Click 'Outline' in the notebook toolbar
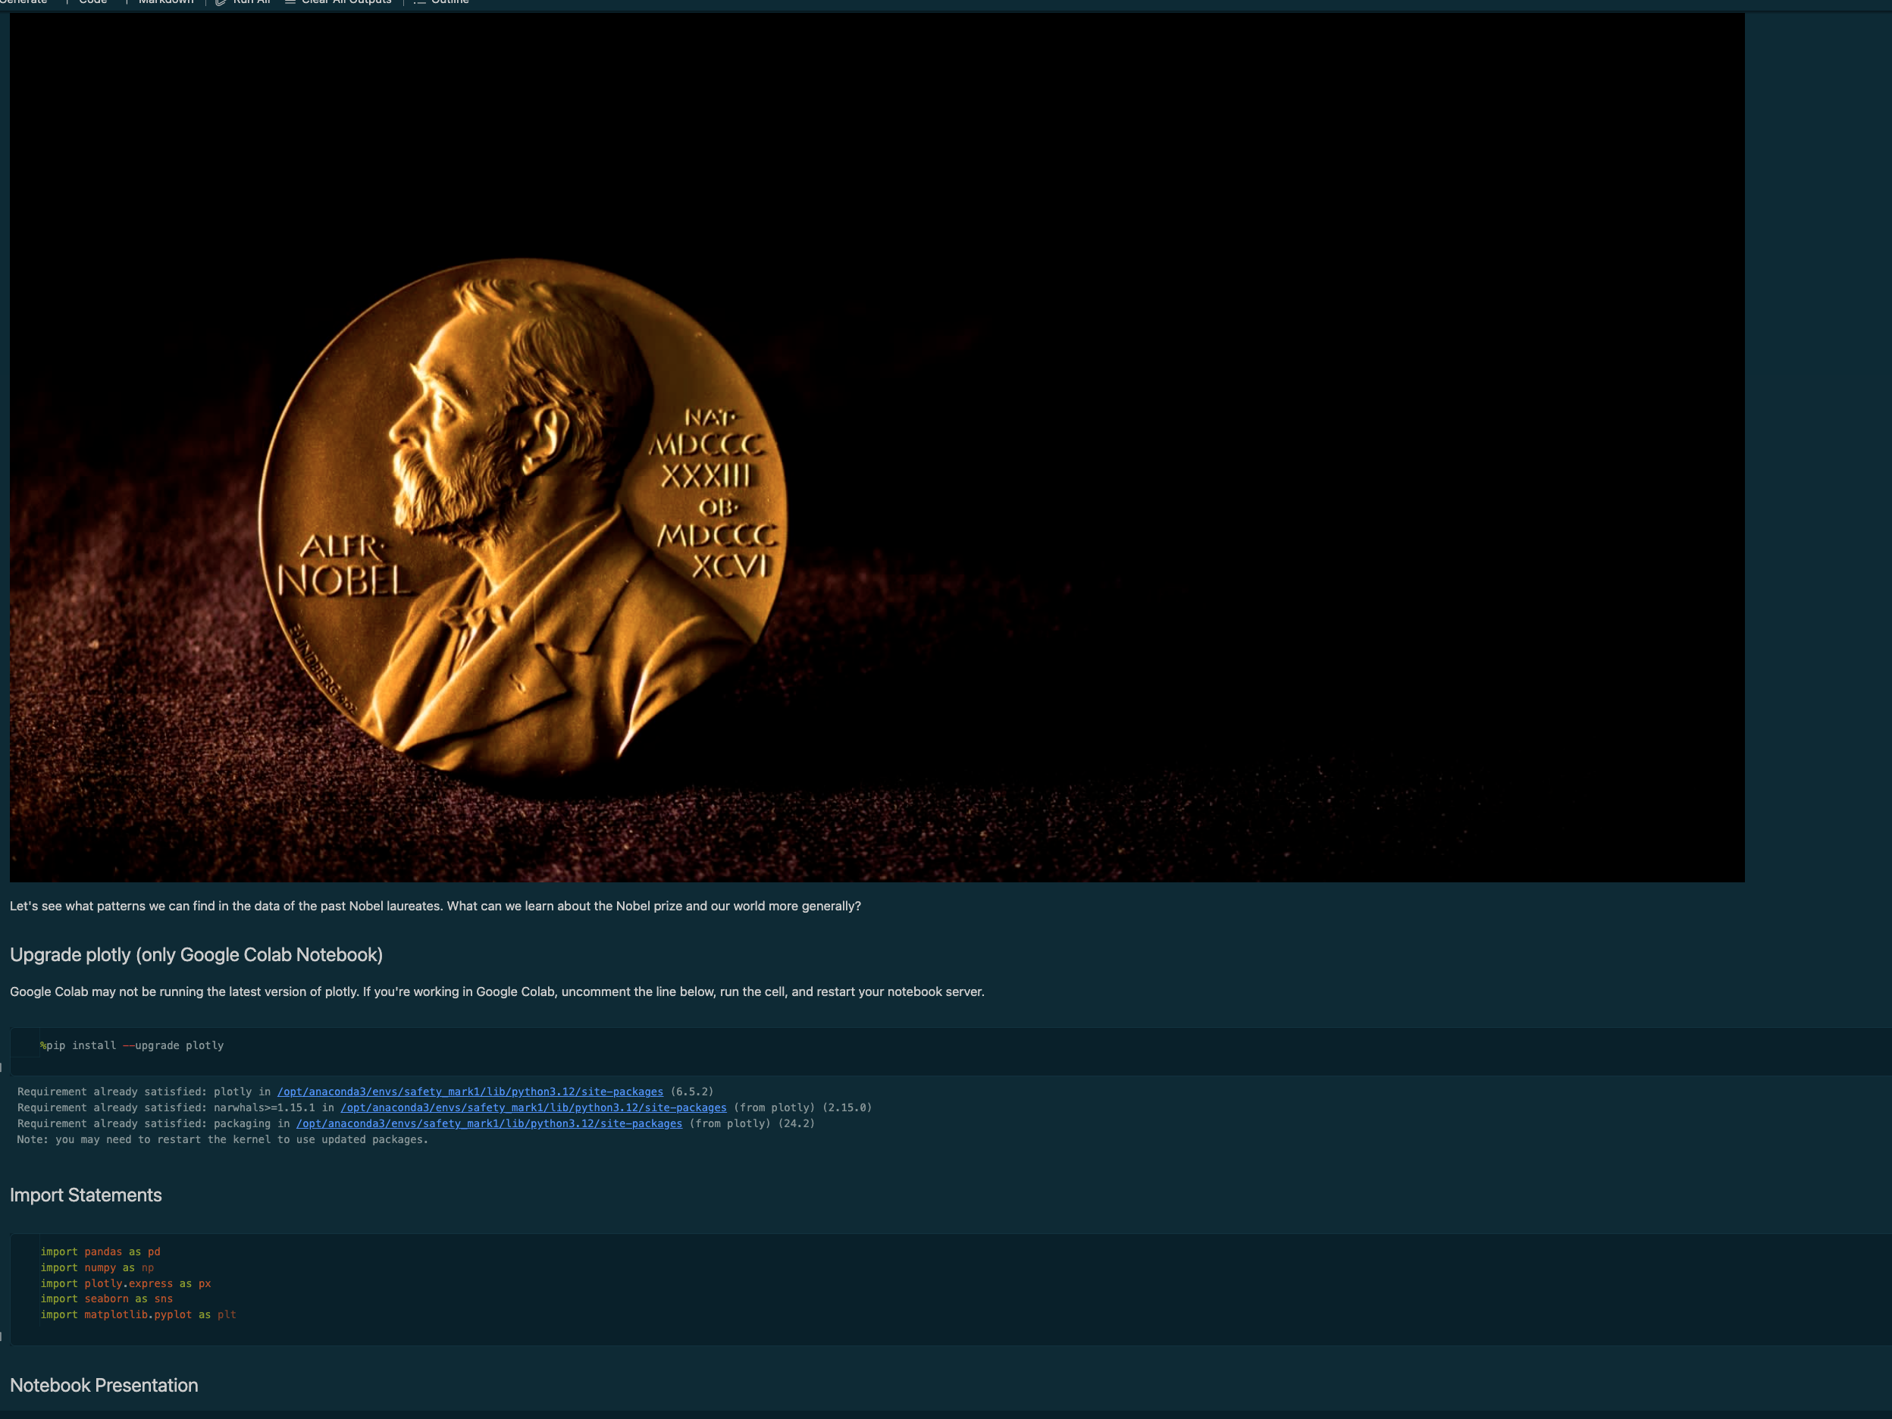 point(441,2)
